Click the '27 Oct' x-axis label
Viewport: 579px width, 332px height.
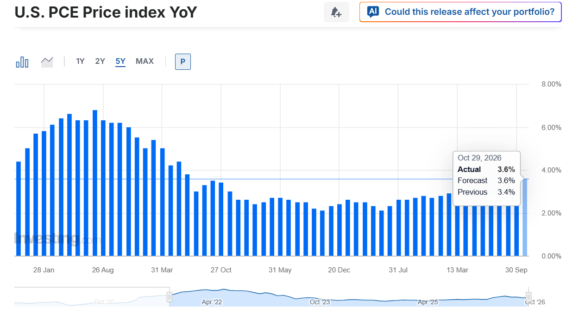[x=221, y=270]
